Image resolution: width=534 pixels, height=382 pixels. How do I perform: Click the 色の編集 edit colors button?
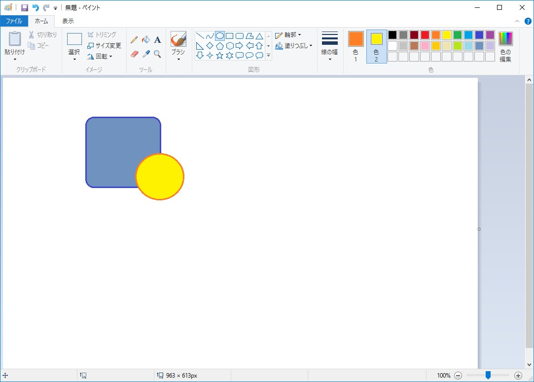coord(505,47)
